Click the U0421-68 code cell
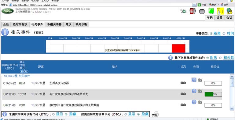The height and width of the screenshot is (120, 235). (x=9, y=105)
